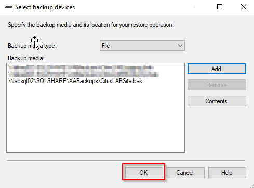254x188 pixels.
Task: Close the Select backup devices dialog
Action: 244,7
